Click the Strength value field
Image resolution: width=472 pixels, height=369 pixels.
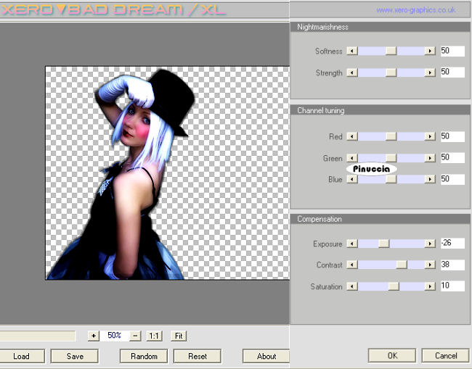point(452,72)
